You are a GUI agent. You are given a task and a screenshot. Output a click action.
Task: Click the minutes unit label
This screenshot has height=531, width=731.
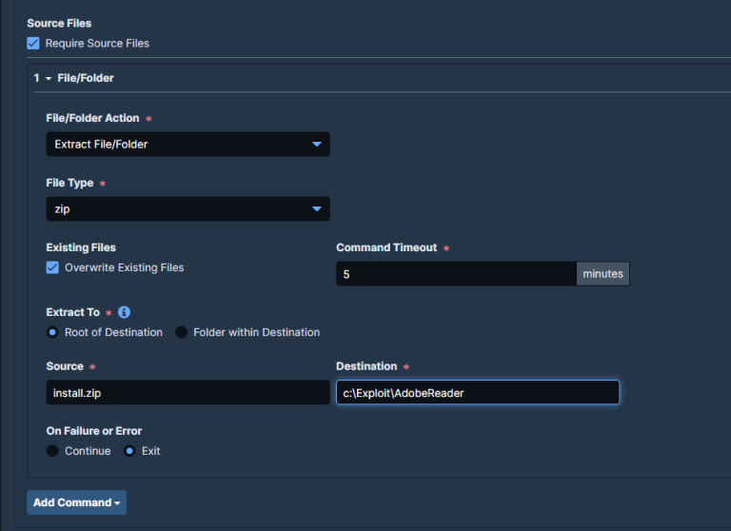[x=603, y=274]
